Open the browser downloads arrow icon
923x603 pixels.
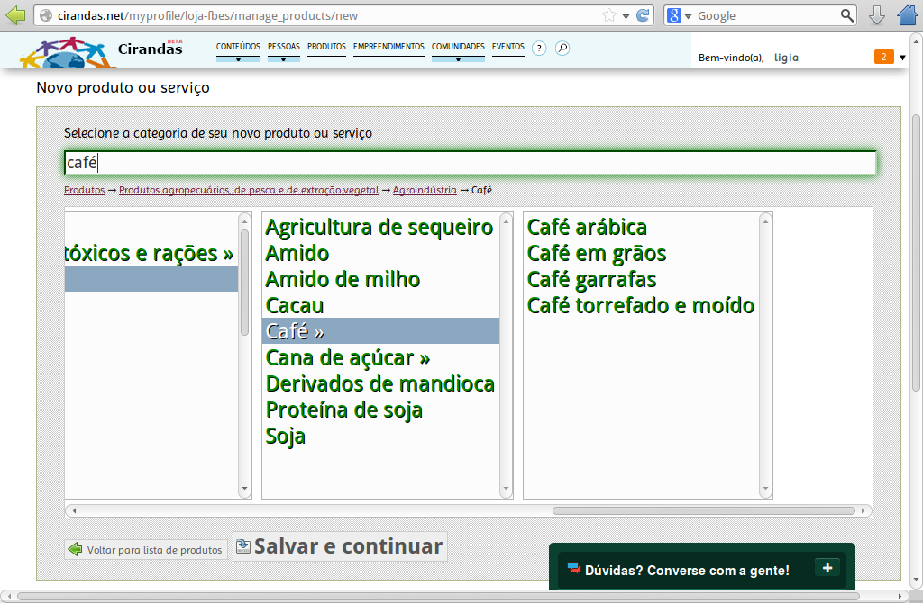pos(876,15)
